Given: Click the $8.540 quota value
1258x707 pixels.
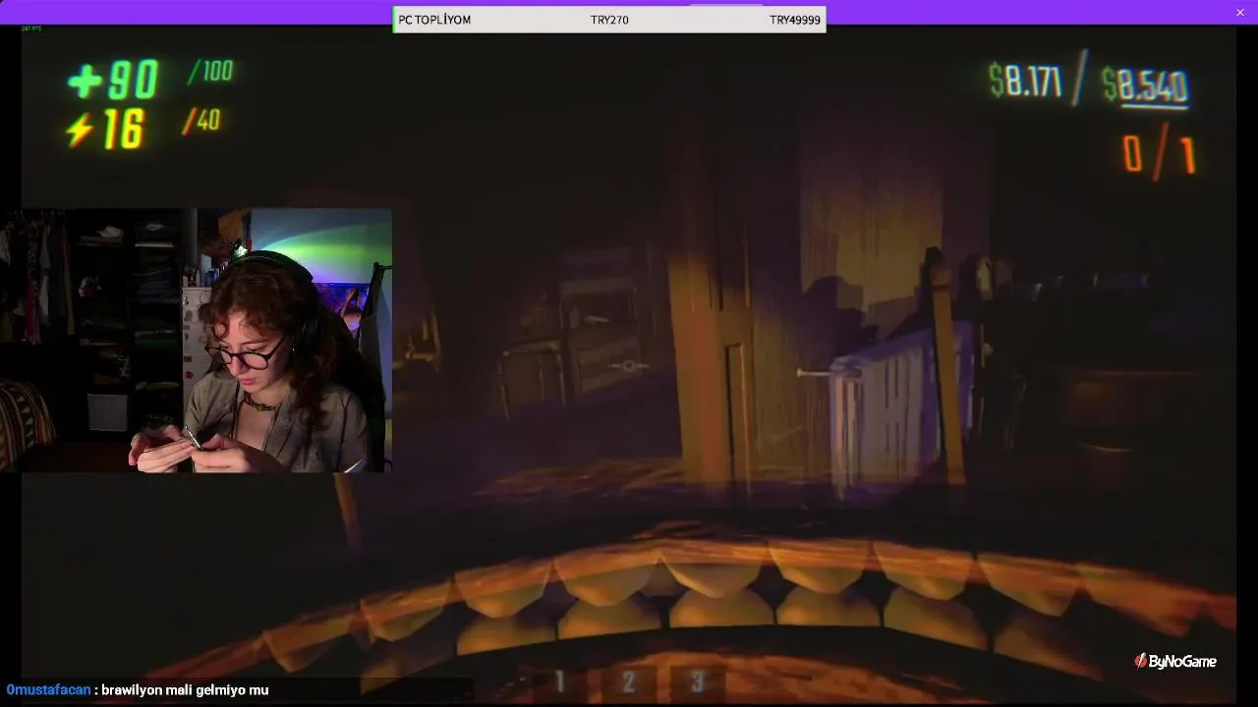Looking at the screenshot, I should (1144, 86).
